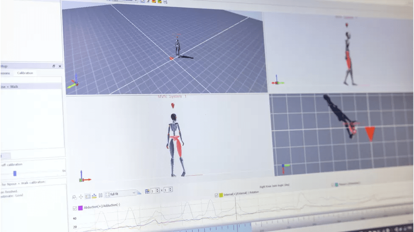
Task: Toggle the checkbox beside the teal Flexion swatch
Action: [x=332, y=185]
